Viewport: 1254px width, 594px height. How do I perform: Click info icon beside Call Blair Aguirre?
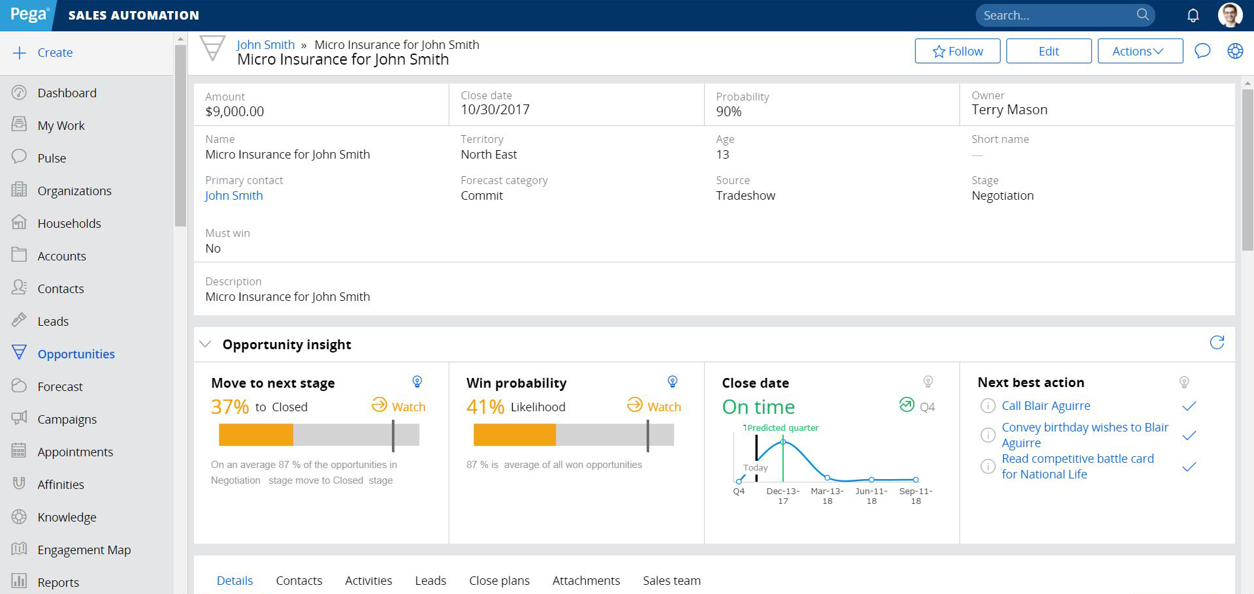pos(988,406)
